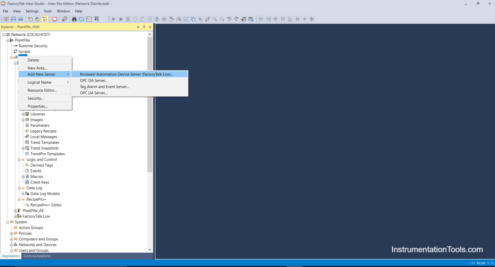Click the Cut scissors icon
This screenshot has height=267, width=495.
(x=128, y=19)
